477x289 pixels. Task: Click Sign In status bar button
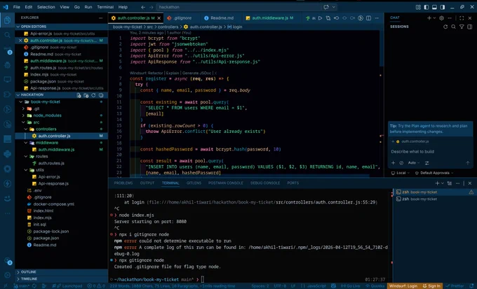[431, 286]
